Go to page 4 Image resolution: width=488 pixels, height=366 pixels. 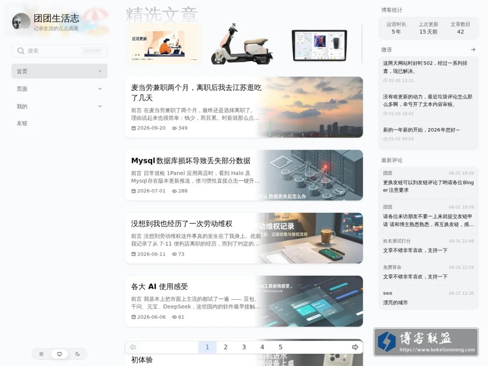[262, 347]
